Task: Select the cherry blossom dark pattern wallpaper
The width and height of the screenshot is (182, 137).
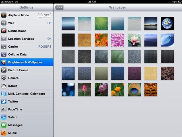Action: (167, 73)
